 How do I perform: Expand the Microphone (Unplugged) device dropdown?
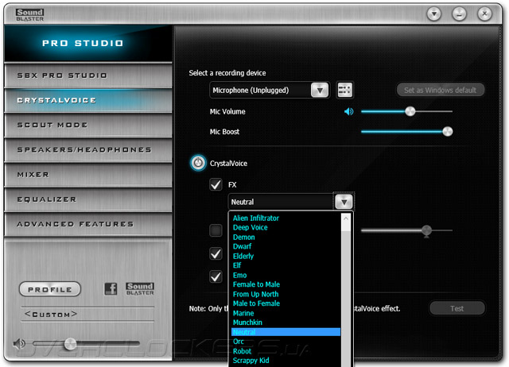[320, 90]
